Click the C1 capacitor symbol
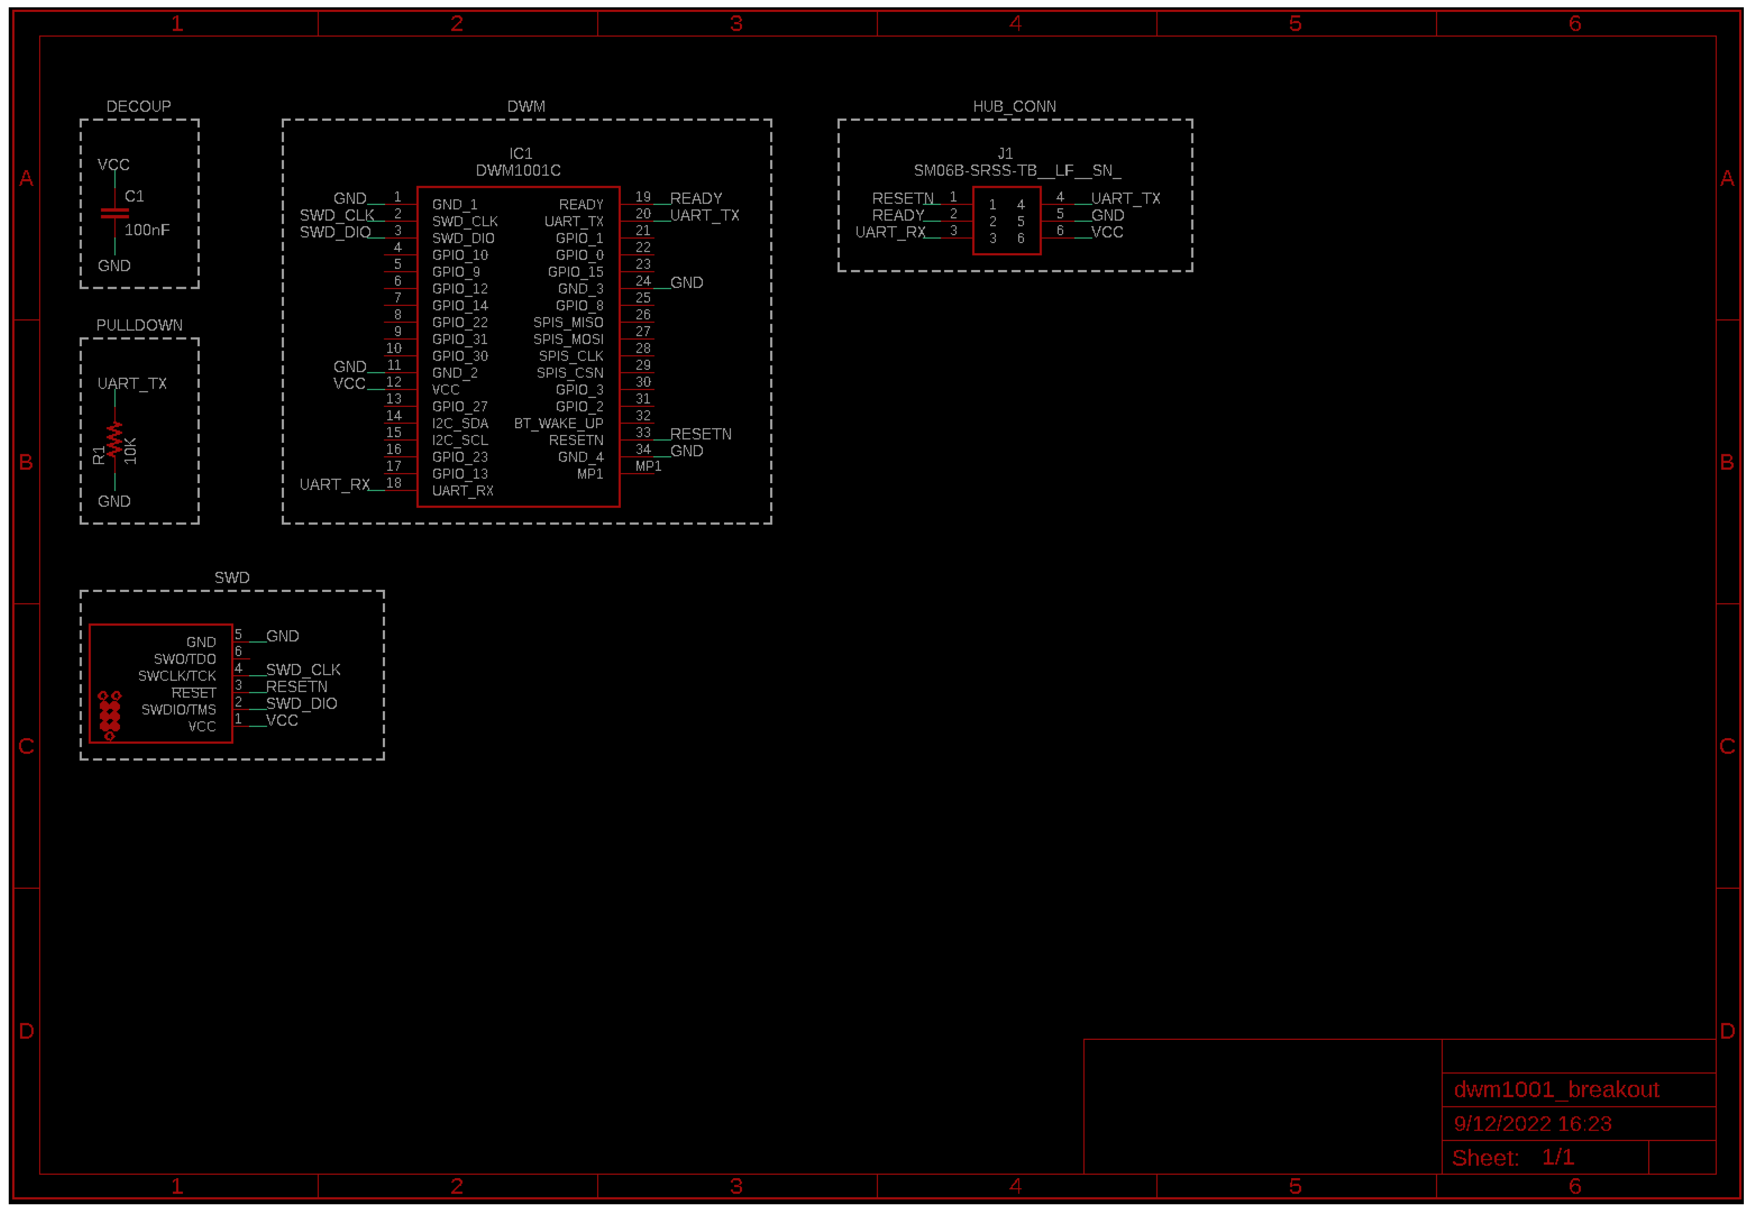 pos(115,214)
